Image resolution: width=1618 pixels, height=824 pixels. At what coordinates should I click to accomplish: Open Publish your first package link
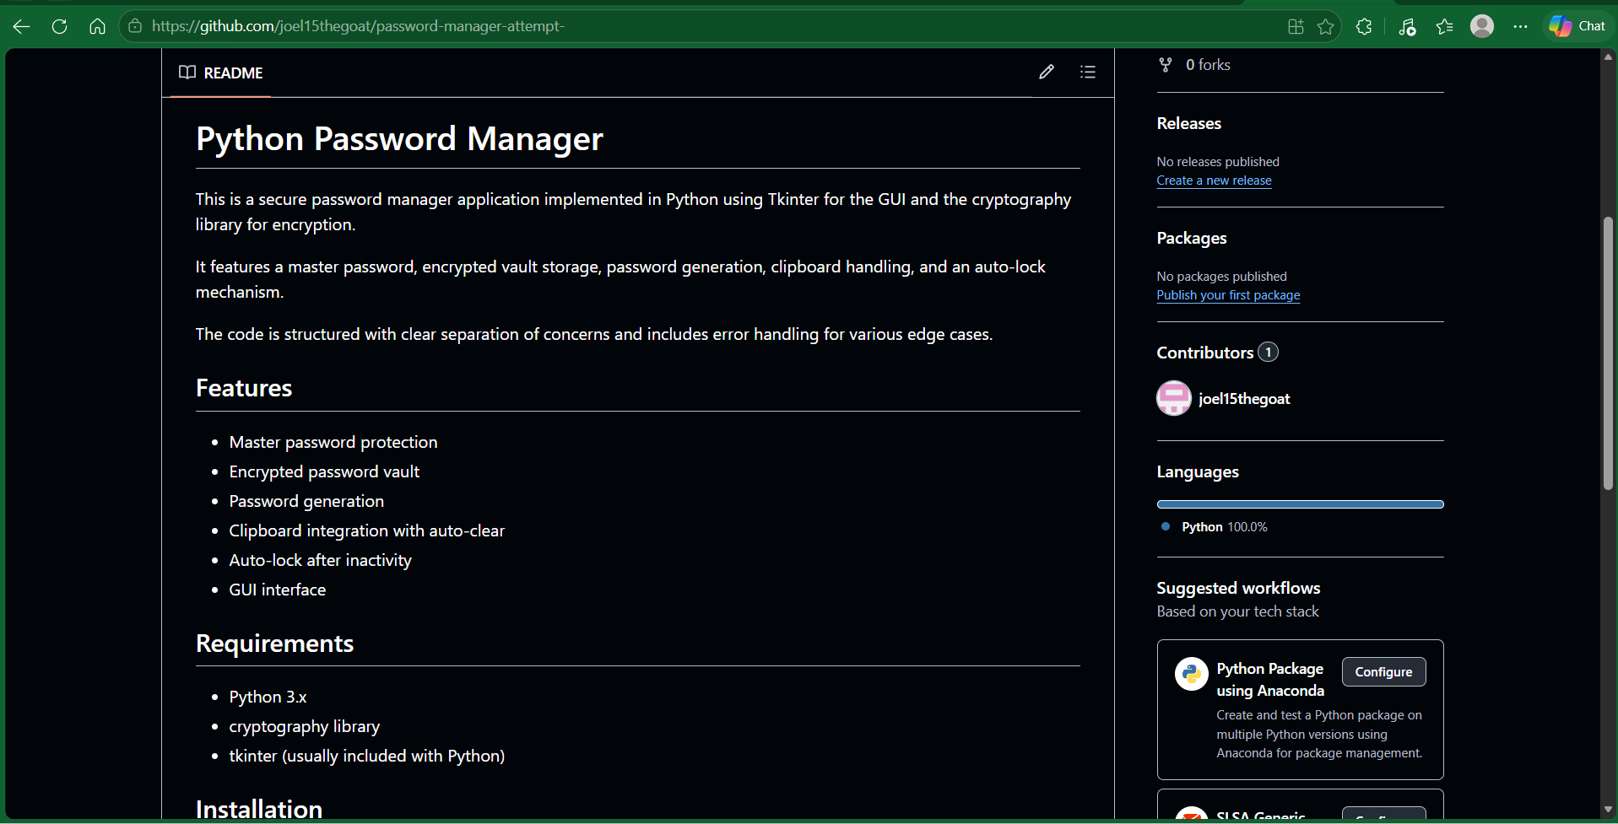pyautogui.click(x=1228, y=295)
